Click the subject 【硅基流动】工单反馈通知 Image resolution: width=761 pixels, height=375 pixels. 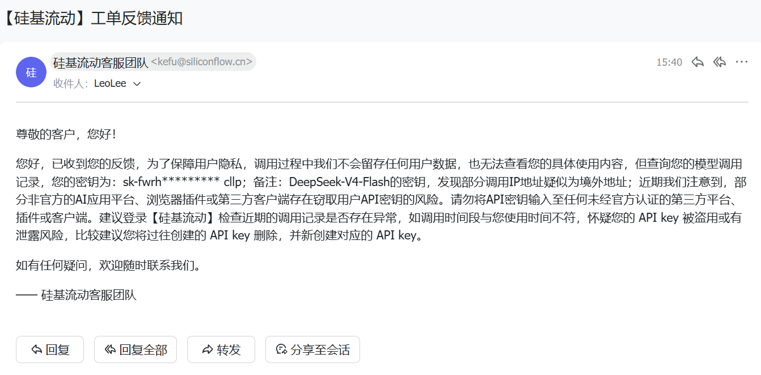coord(92,18)
